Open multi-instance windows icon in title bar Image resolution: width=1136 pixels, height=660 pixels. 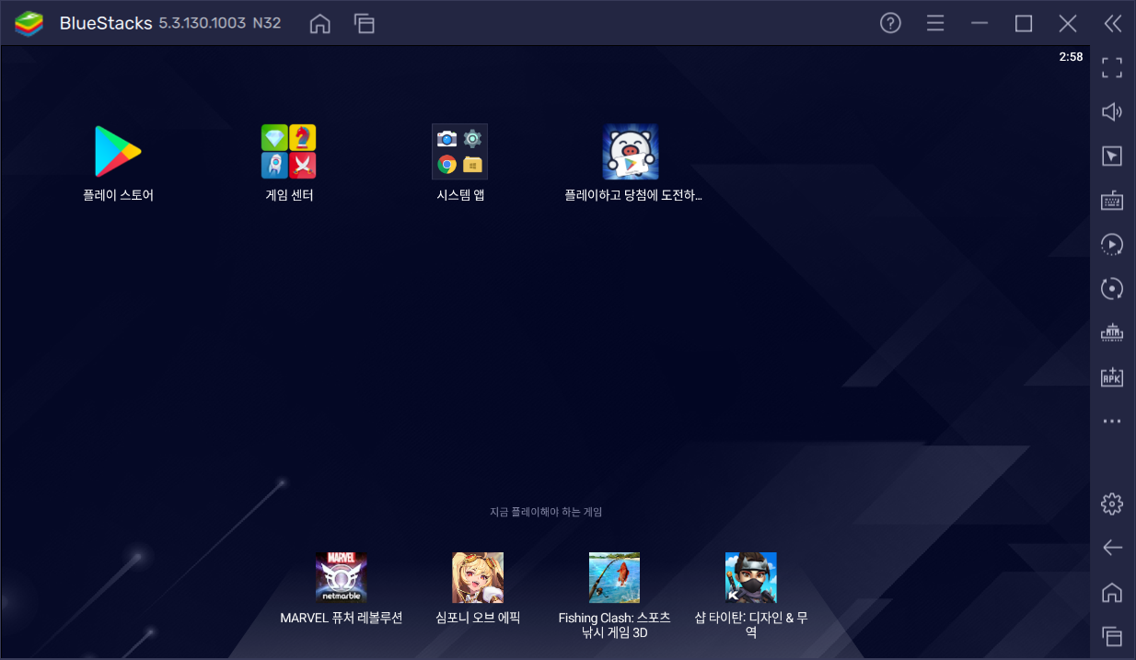pos(365,24)
